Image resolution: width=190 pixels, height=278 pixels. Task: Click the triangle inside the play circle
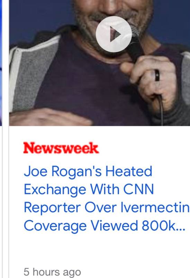pos(115,34)
